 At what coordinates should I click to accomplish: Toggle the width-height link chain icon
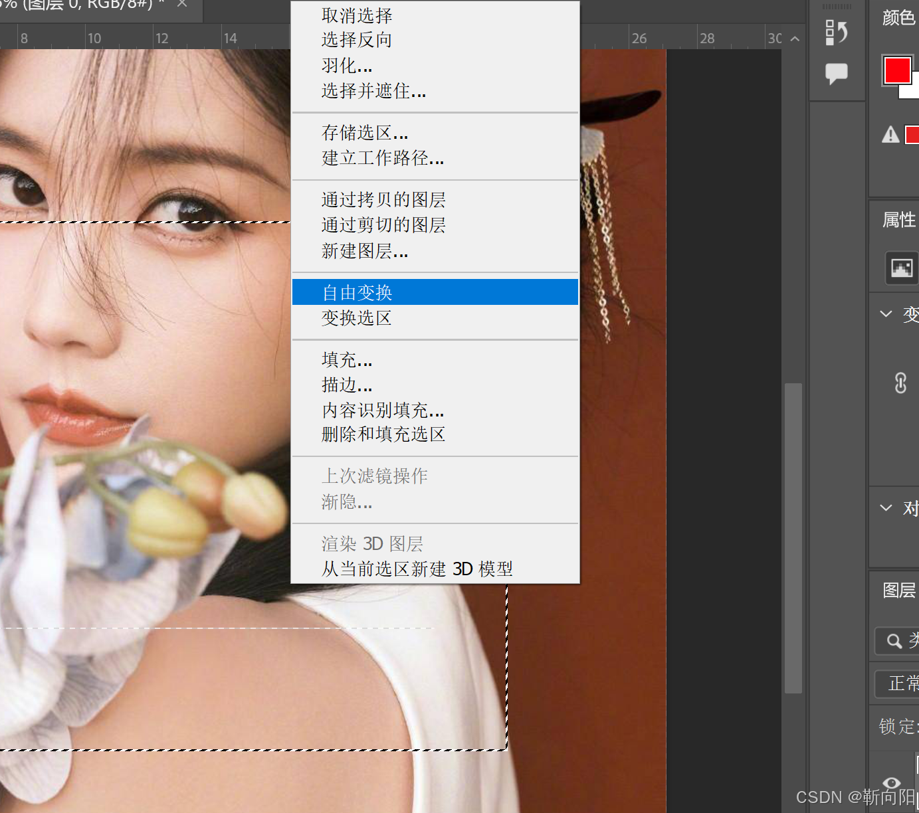pyautogui.click(x=900, y=383)
